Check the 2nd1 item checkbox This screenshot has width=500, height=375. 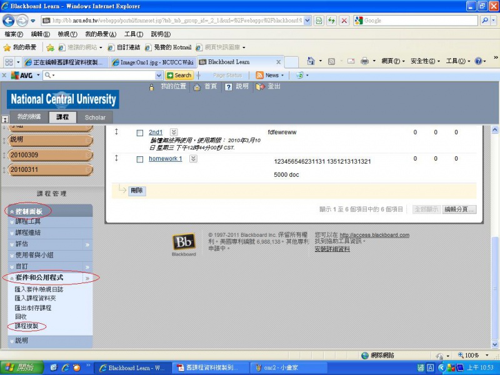(x=140, y=133)
